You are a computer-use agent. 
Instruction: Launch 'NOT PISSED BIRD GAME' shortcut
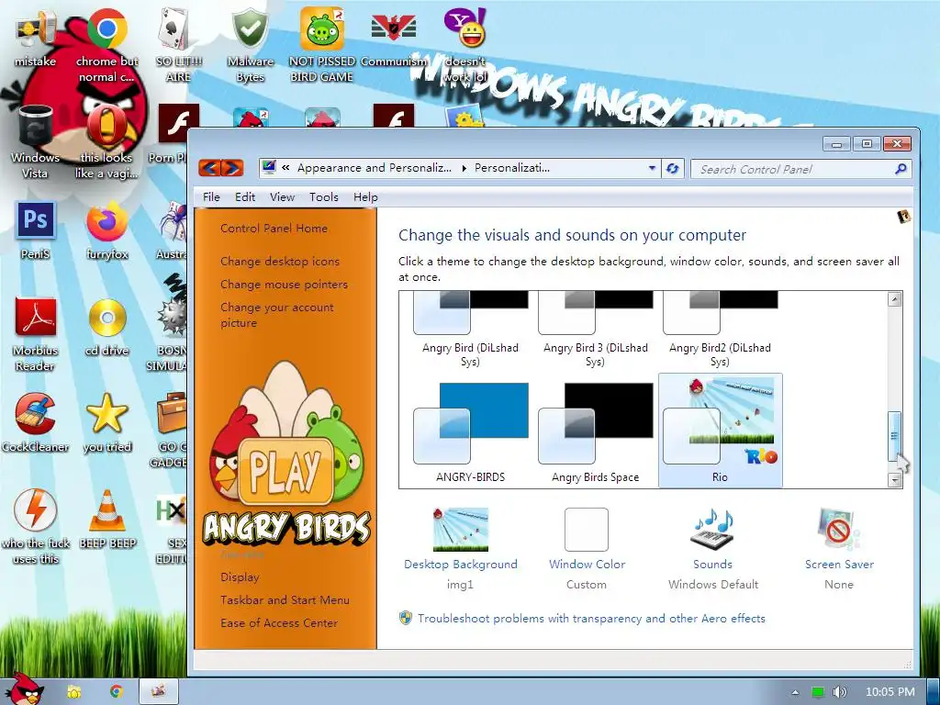pos(322,45)
